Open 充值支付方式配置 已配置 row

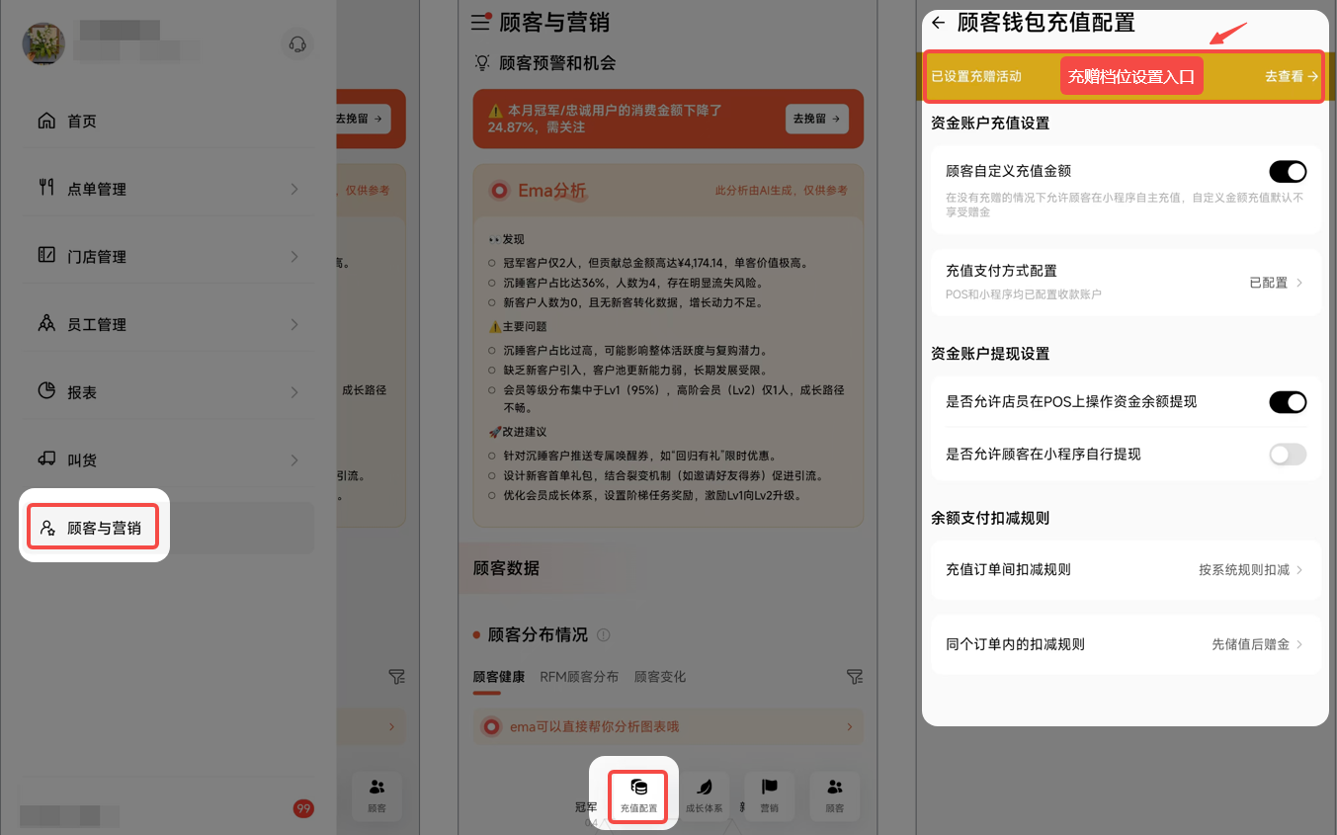1126,282
